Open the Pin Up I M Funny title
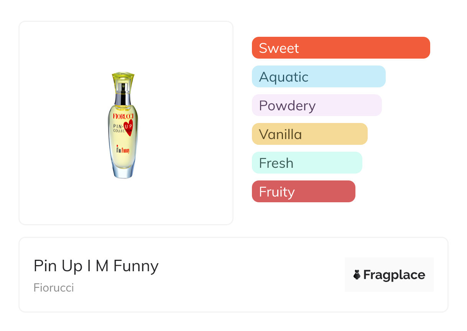467x331 pixels. pos(96,266)
